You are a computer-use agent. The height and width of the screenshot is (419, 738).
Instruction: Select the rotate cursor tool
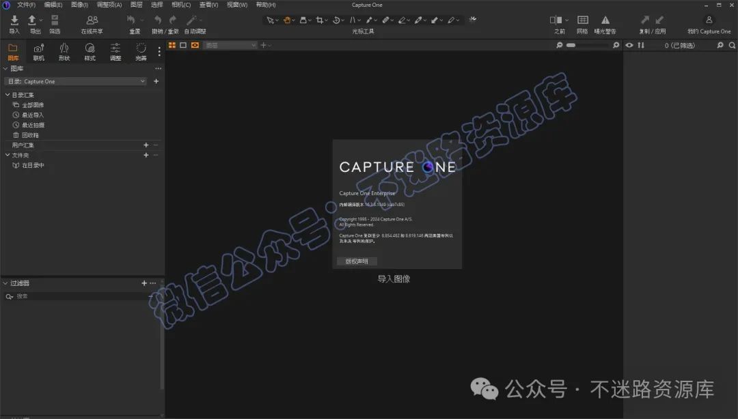[336, 20]
